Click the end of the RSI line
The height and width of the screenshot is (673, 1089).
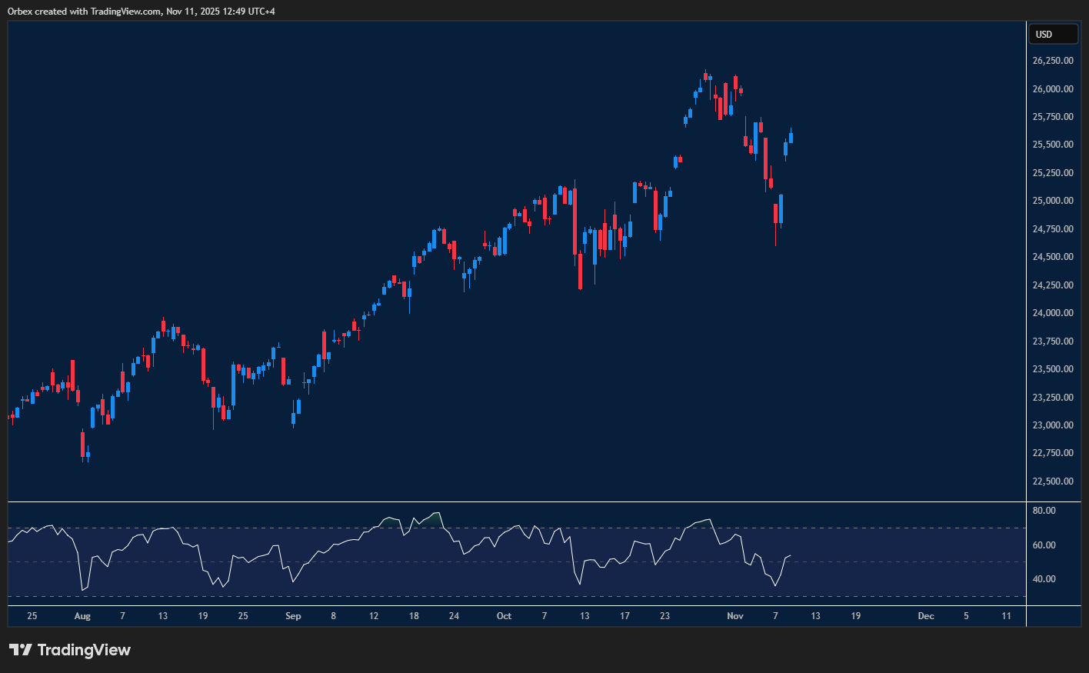pyautogui.click(x=790, y=555)
